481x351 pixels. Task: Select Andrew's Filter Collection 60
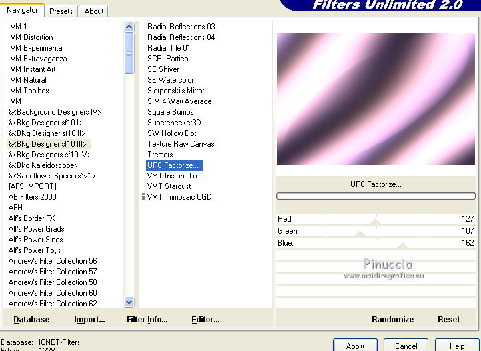pyautogui.click(x=53, y=293)
